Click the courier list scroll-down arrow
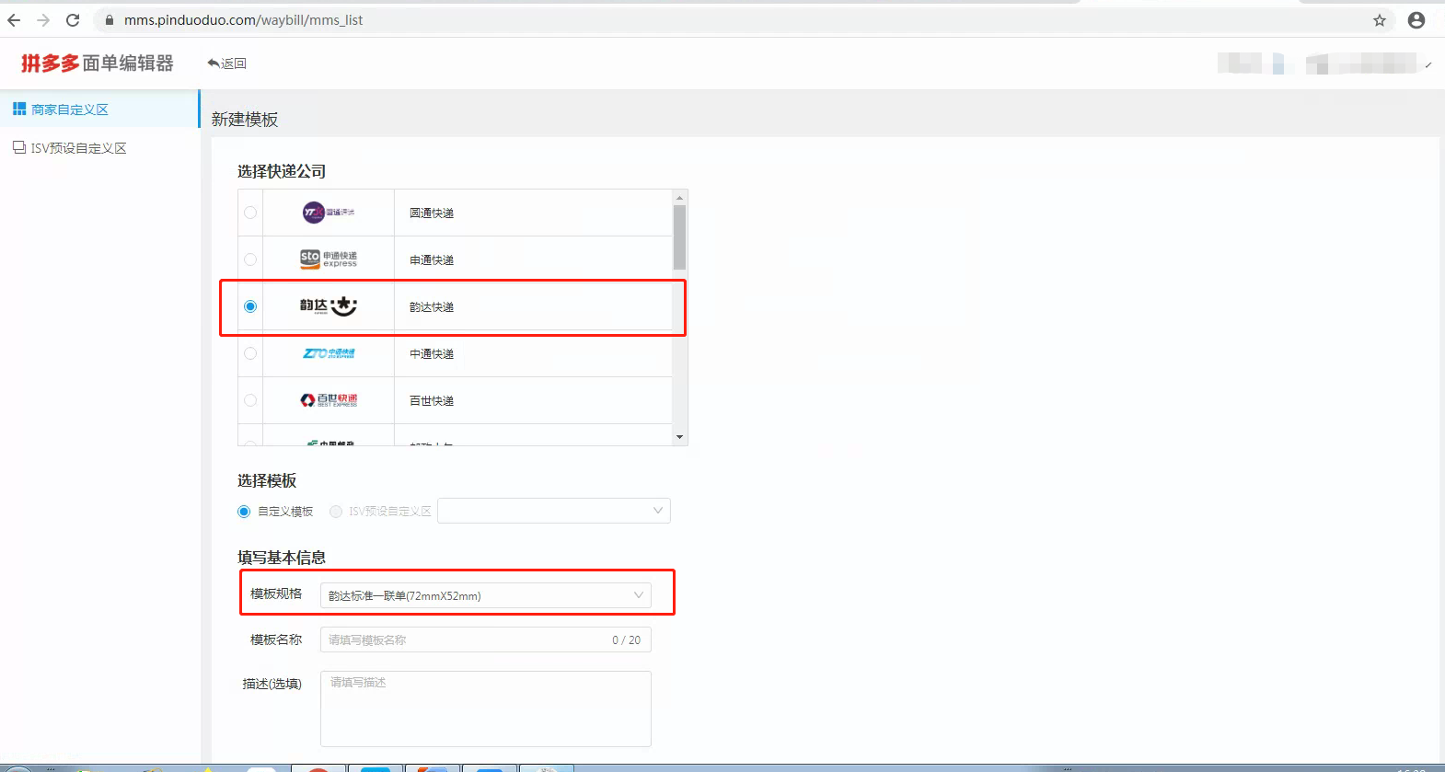 pyautogui.click(x=679, y=437)
